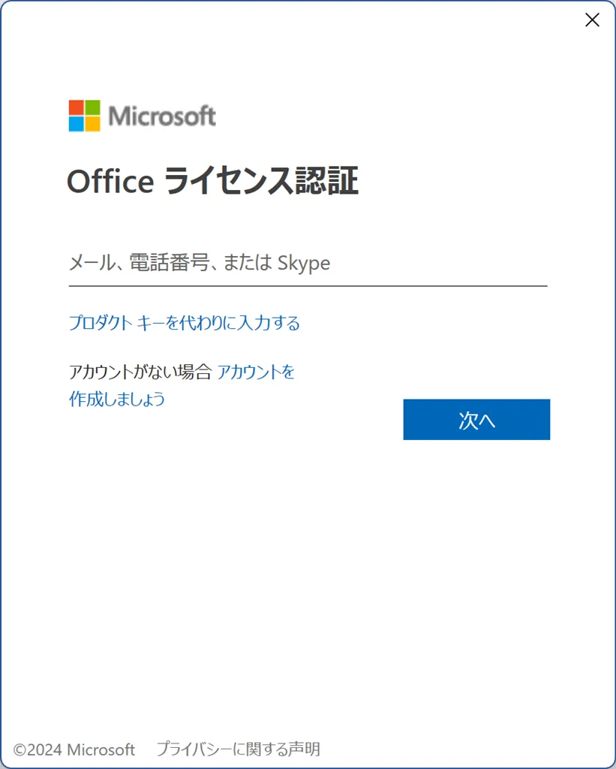Click the word "Office" in the heading
Image resolution: width=616 pixels, height=769 pixels.
[x=111, y=182]
